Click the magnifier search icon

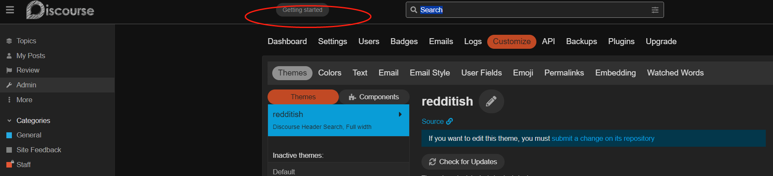pos(414,10)
